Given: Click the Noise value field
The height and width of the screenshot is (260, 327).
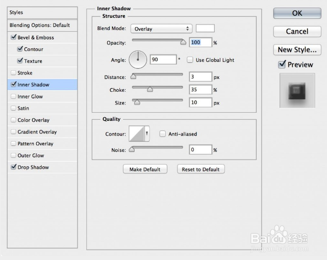Looking at the screenshot, I should tap(200, 149).
